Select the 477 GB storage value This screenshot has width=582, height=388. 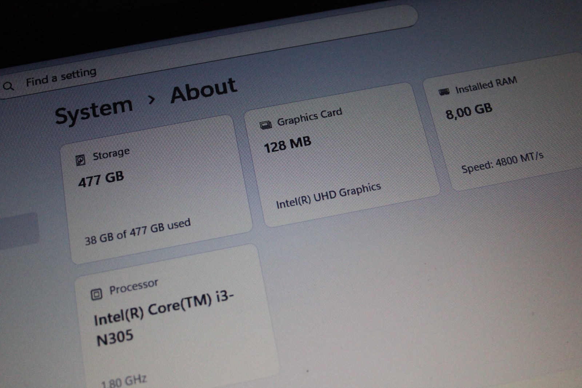click(x=101, y=179)
